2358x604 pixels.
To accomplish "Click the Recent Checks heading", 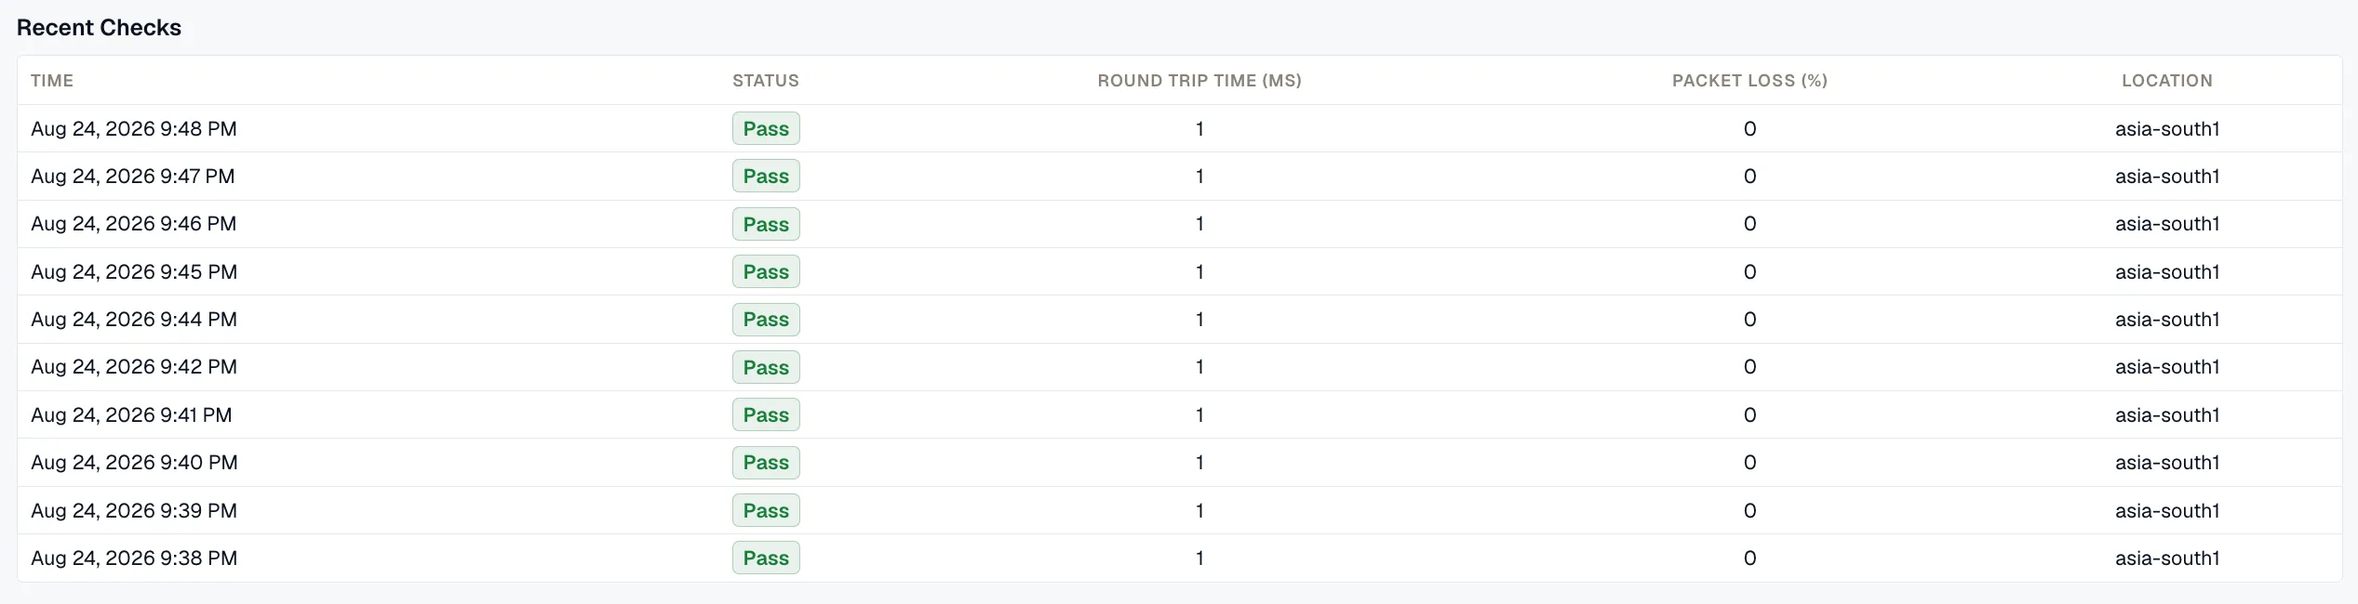I will point(99,28).
